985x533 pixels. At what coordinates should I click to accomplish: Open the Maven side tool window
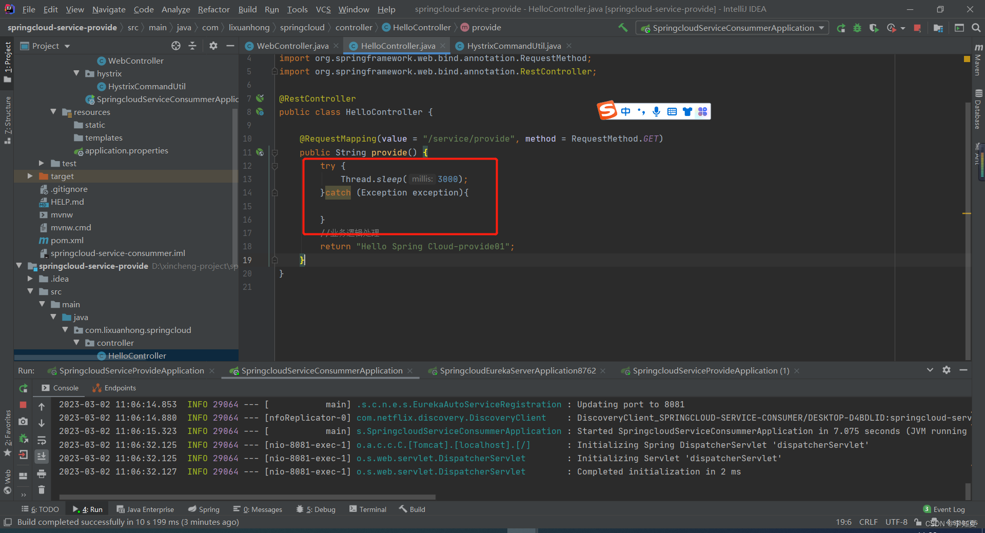point(978,60)
